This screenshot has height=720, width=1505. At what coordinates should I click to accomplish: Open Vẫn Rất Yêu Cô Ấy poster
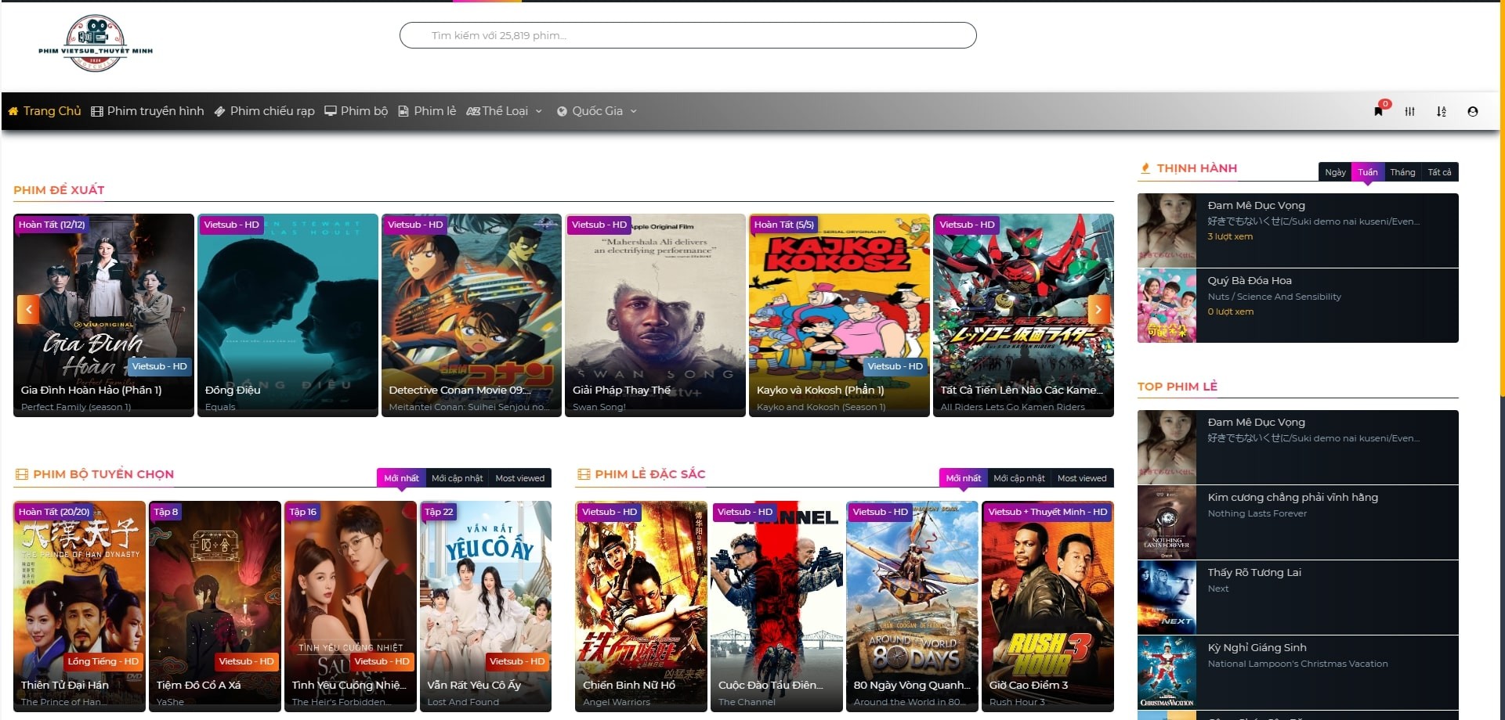[486, 606]
